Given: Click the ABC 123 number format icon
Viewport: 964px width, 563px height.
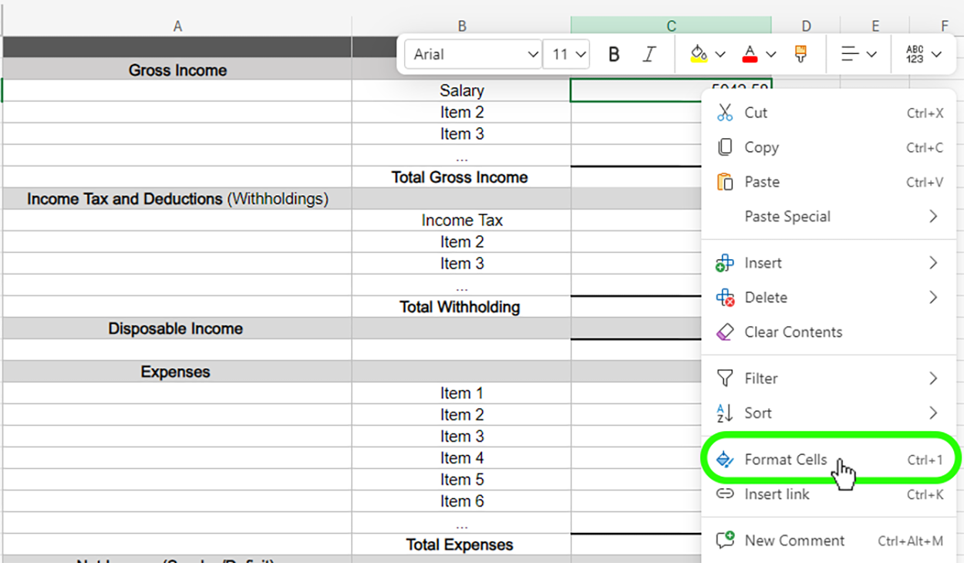Looking at the screenshot, I should [915, 54].
